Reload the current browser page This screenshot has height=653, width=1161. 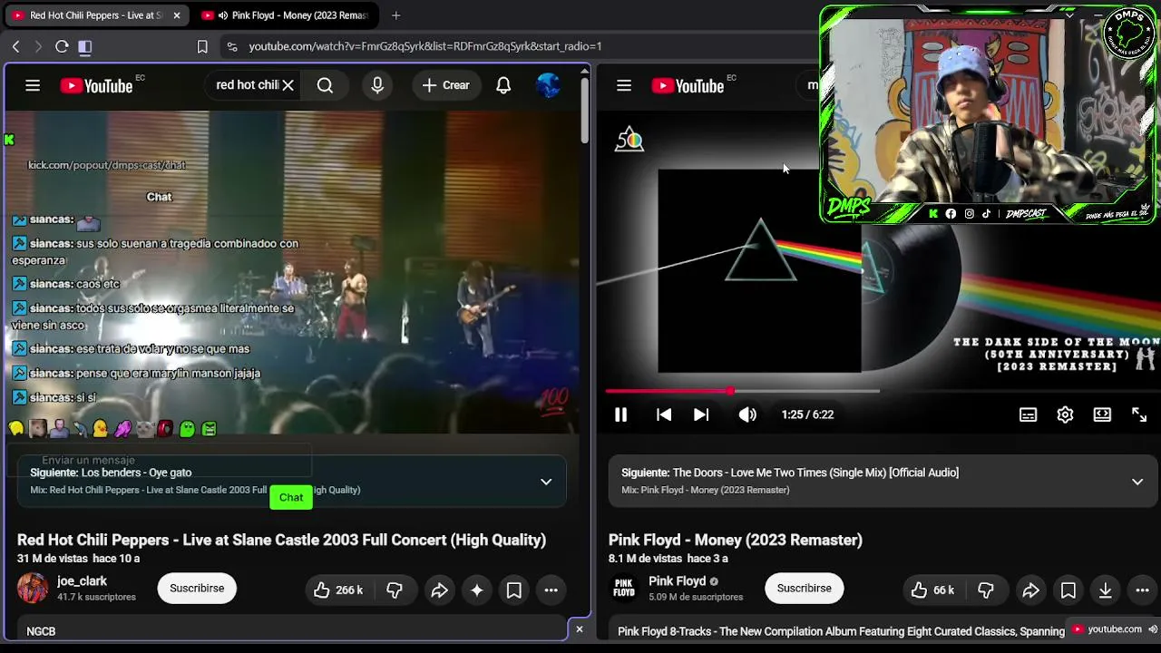pyautogui.click(x=62, y=46)
